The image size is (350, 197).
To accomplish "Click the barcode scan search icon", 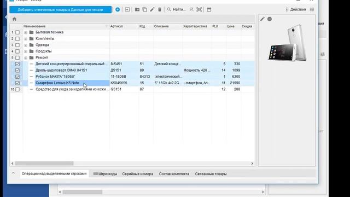I will pos(199,10).
